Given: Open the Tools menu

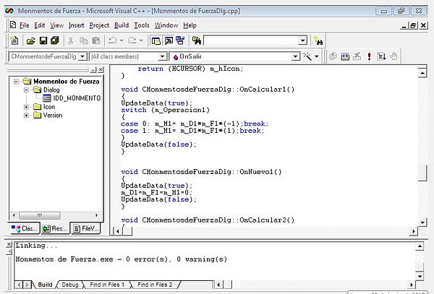Looking at the screenshot, I should point(142,25).
